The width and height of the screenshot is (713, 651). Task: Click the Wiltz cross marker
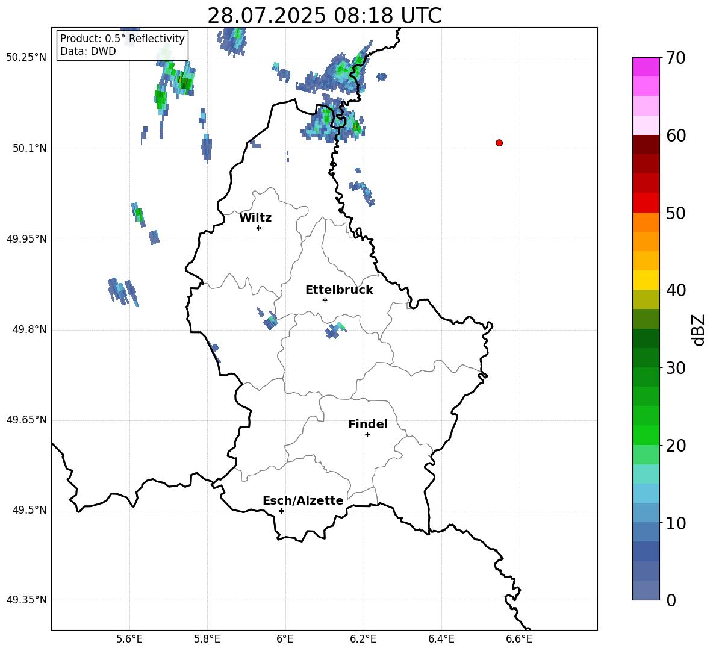click(x=259, y=228)
